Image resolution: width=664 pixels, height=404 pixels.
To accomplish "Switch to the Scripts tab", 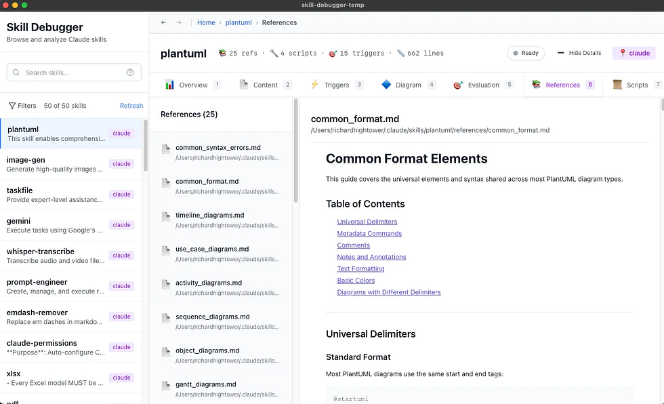I will click(x=637, y=85).
